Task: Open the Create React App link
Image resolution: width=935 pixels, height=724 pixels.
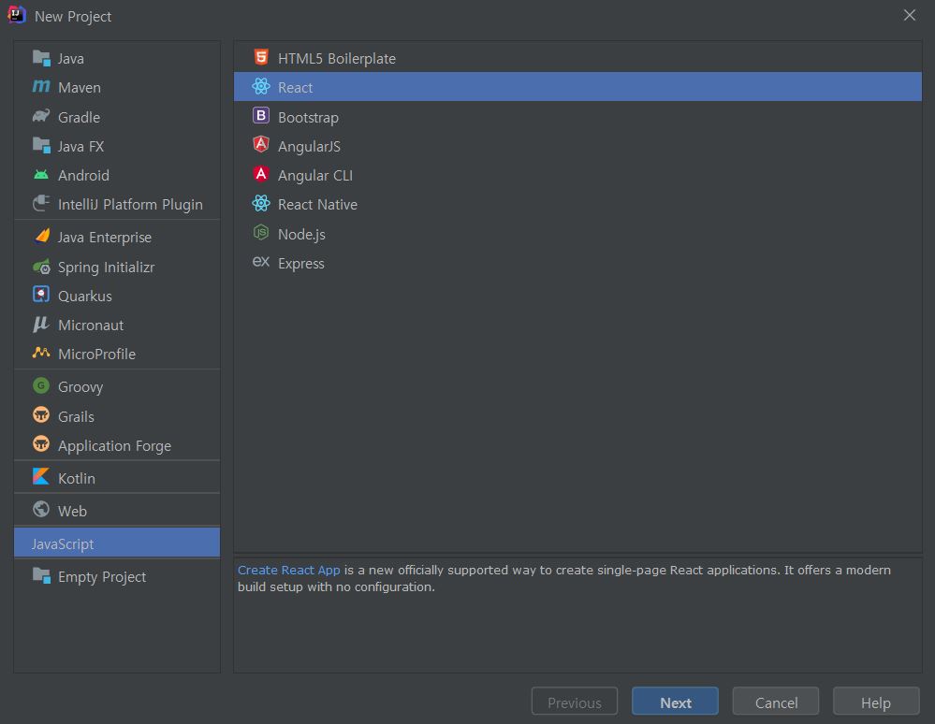Action: click(288, 570)
